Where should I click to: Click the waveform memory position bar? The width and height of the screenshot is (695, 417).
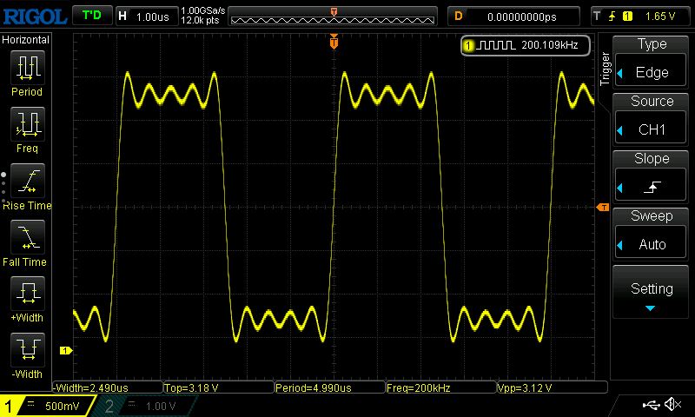[333, 17]
